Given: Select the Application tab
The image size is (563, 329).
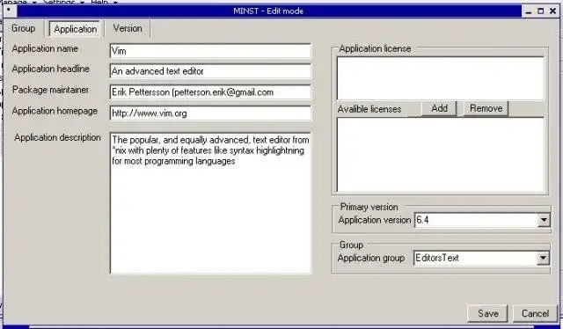Looking at the screenshot, I should click(76, 29).
